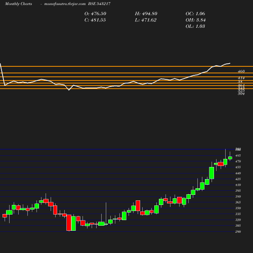Click the 485 price axis label
This screenshot has width=253, height=253.
[x=238, y=155]
